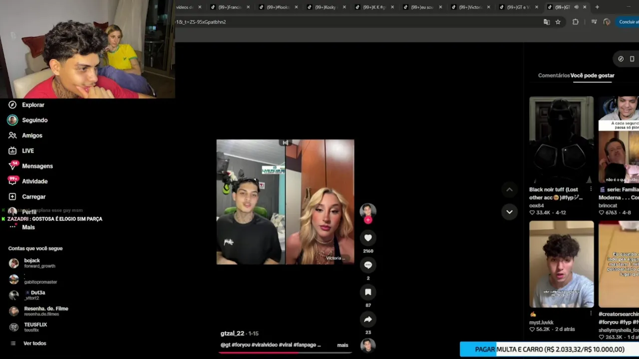Open Seguindo feed in sidebar

click(x=28, y=120)
